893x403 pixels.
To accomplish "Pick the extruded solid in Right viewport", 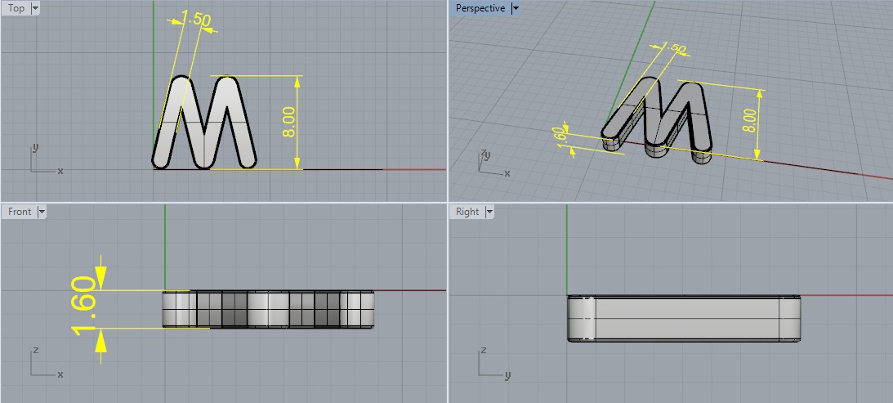I will [683, 318].
